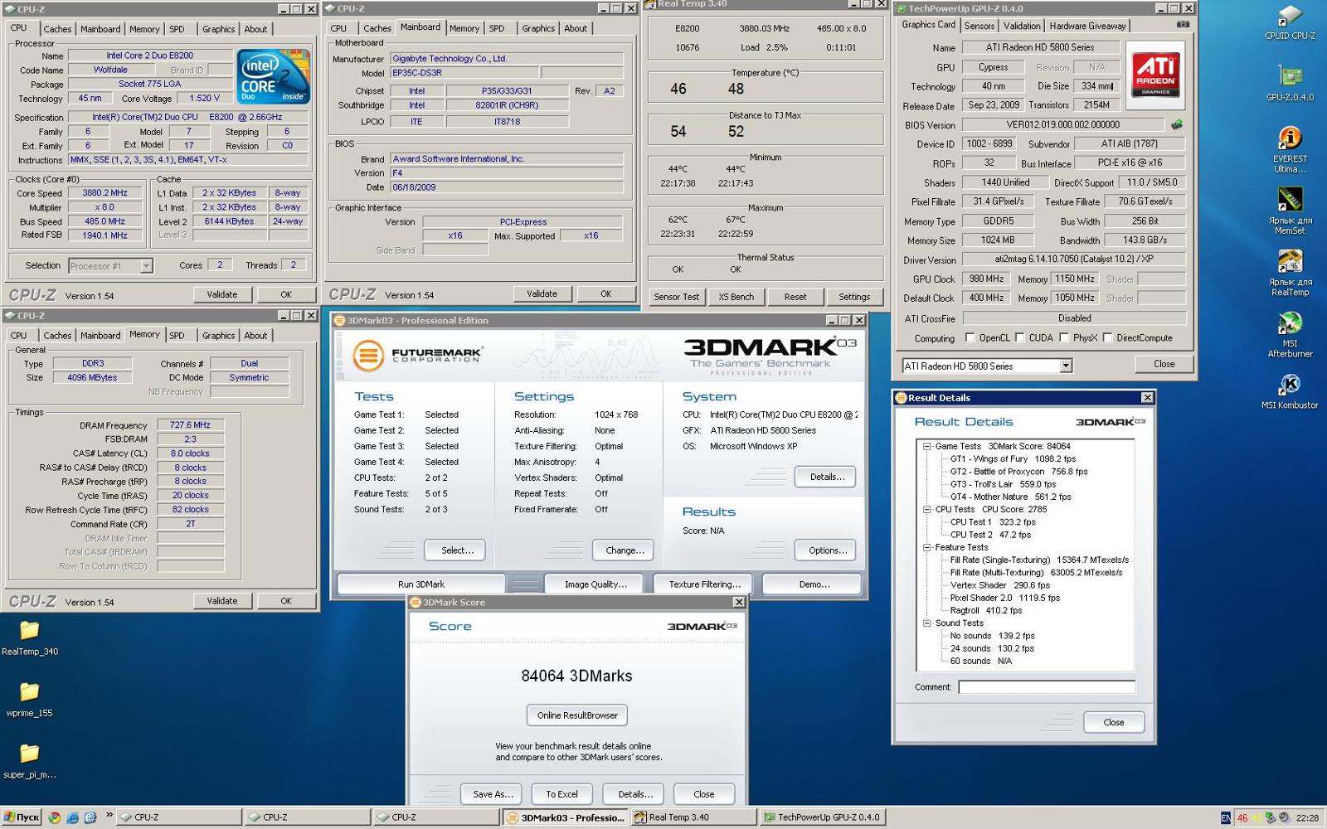This screenshot has height=829, width=1327.
Task: Click the Comment field in Result Details
Action: pyautogui.click(x=1047, y=687)
